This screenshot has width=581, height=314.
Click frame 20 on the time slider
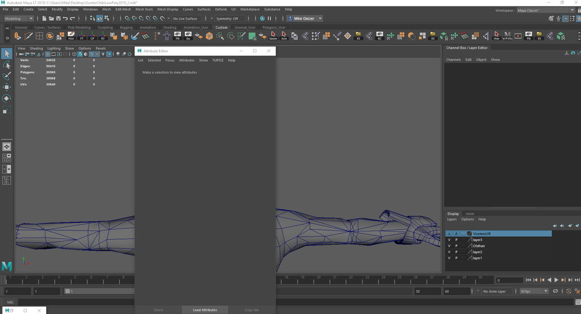319,280
